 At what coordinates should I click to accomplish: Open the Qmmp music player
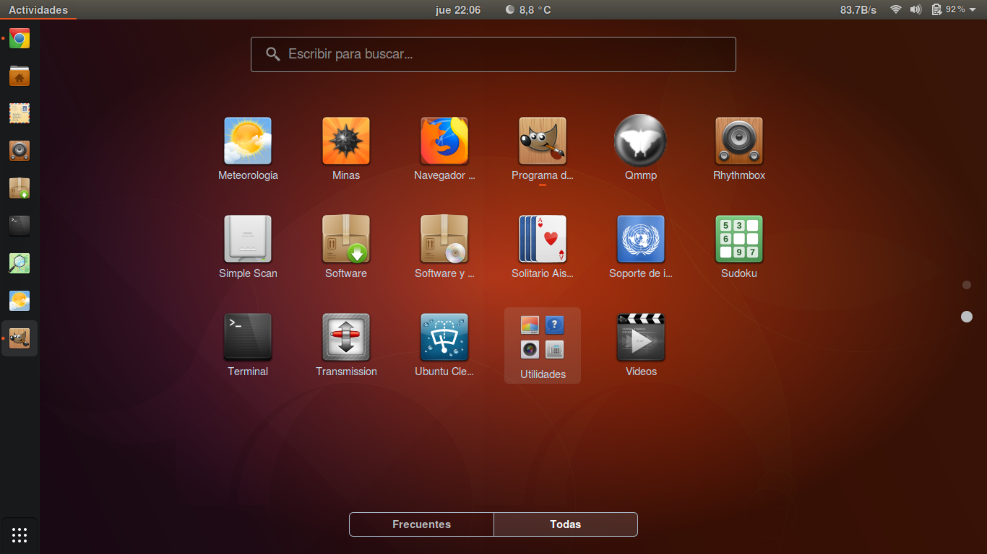[x=640, y=141]
